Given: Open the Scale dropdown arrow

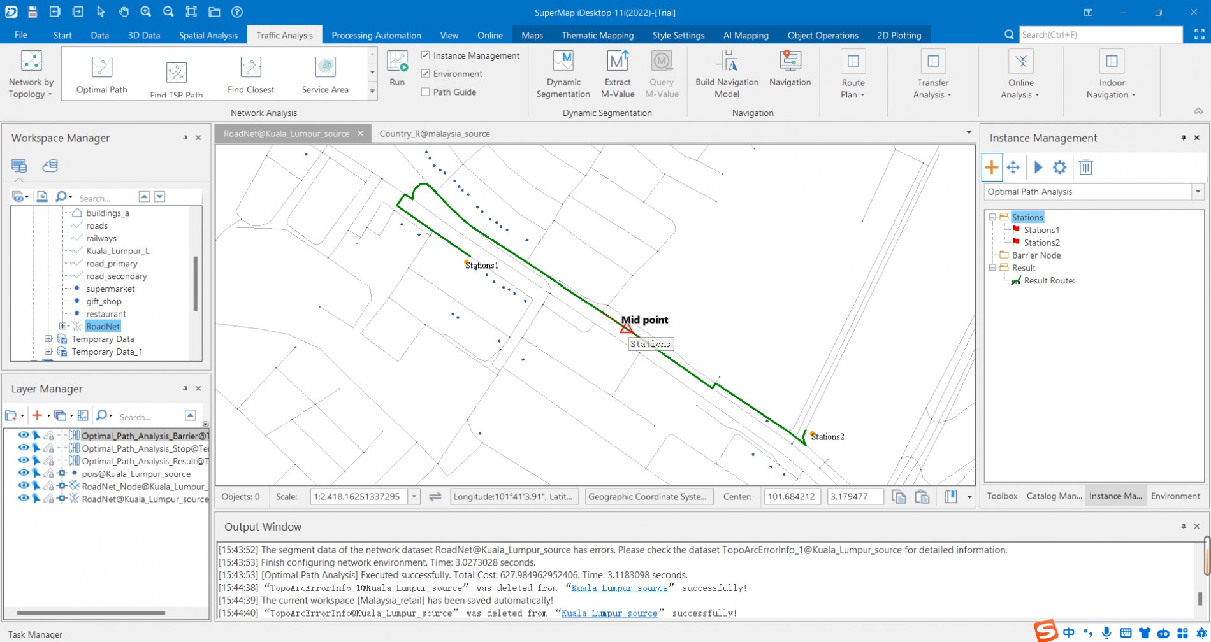Looking at the screenshot, I should pos(414,497).
